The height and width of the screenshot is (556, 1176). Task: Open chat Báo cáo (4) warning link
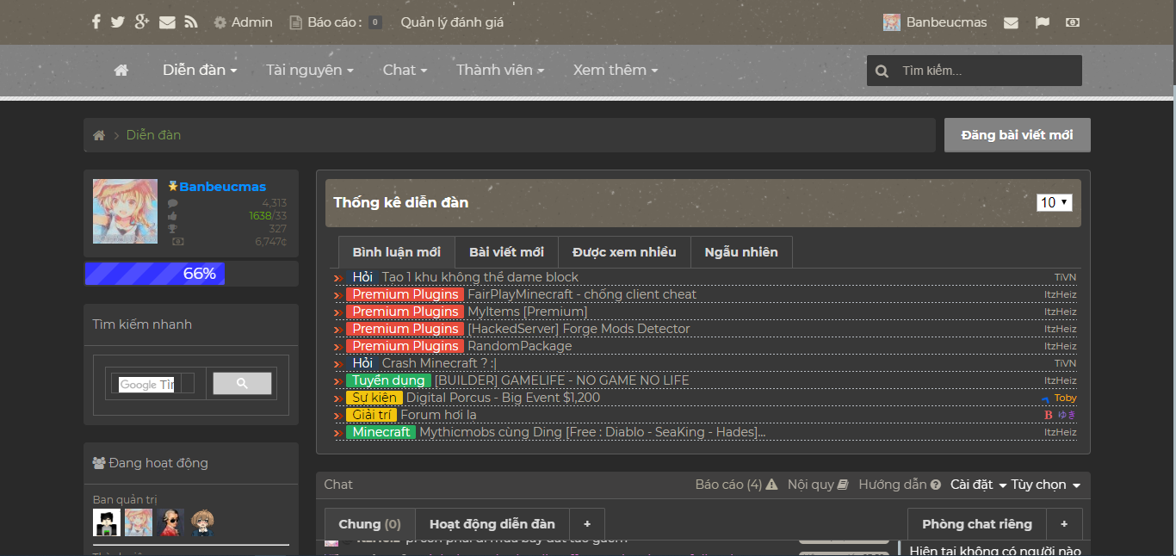pyautogui.click(x=736, y=485)
